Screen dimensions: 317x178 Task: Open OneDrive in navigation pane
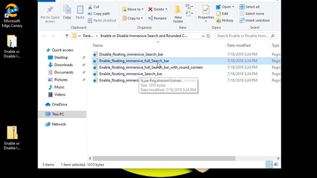click(x=59, y=104)
